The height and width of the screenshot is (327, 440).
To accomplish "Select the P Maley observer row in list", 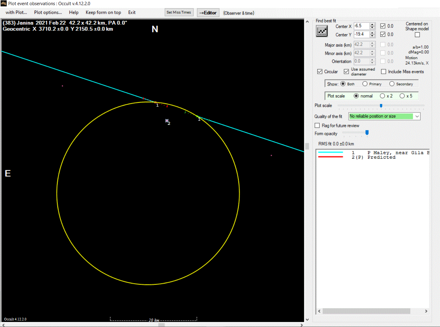I will pos(373,153).
